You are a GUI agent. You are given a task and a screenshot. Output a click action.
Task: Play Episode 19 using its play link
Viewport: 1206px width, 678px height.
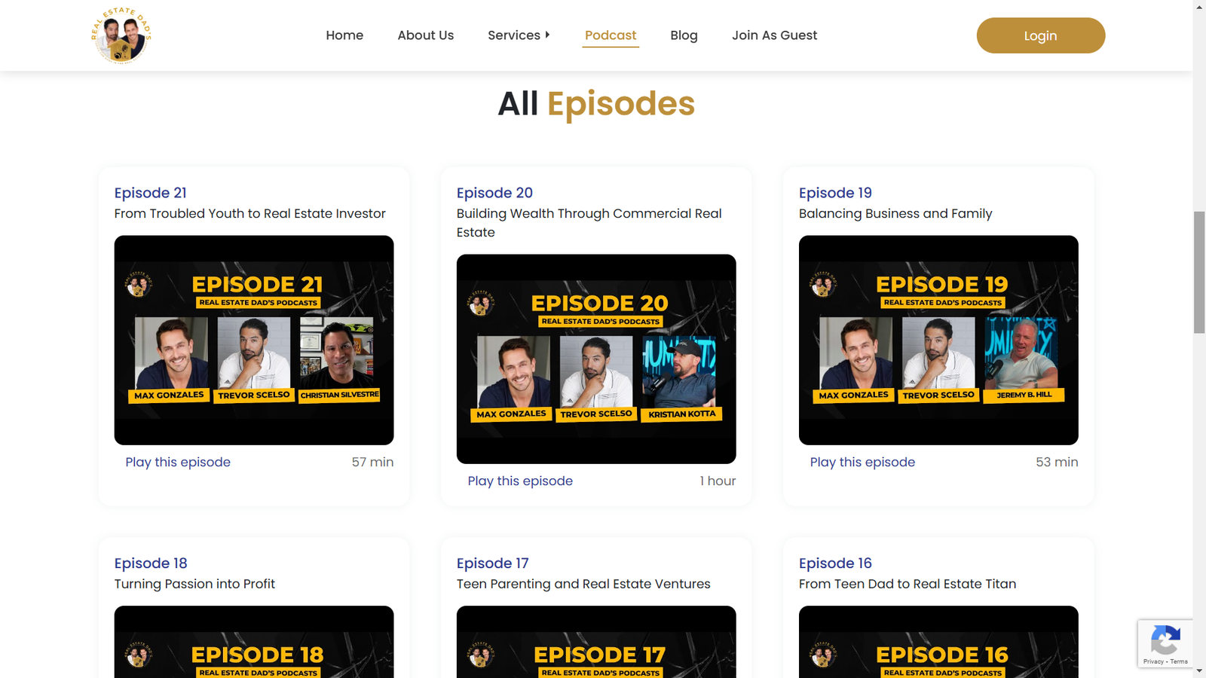pyautogui.click(x=862, y=462)
